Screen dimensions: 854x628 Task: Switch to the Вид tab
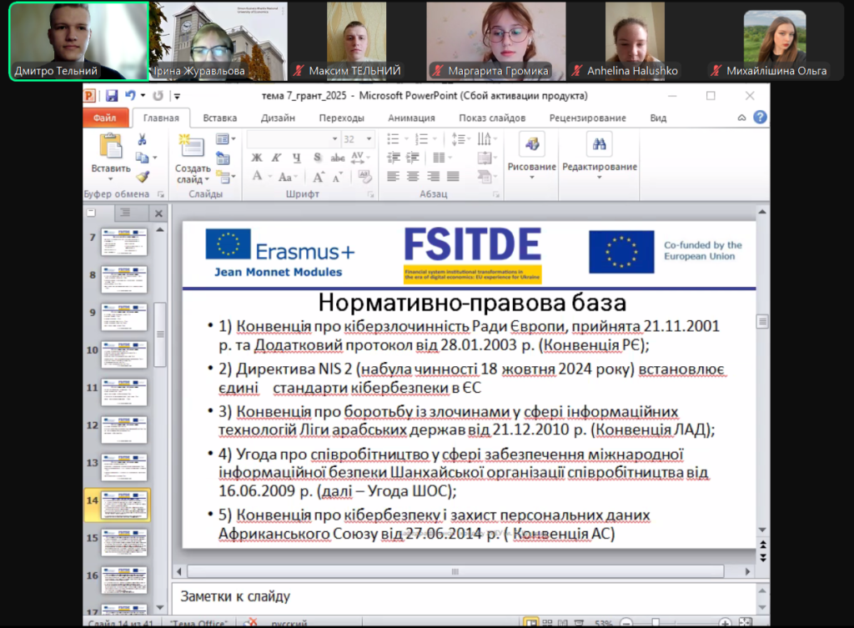point(658,118)
